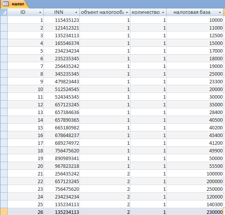Select the row selector for record 26
Viewport: 225px width, 215px height.
coord(4,212)
